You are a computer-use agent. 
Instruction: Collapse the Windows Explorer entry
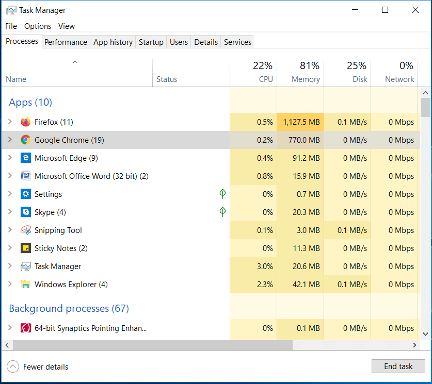pyautogui.click(x=9, y=284)
